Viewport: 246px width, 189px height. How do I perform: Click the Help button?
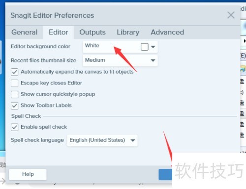point(28,174)
